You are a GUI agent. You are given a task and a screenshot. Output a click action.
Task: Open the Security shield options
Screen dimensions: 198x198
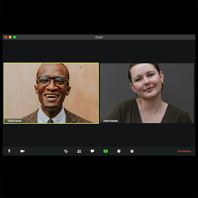pos(66,151)
